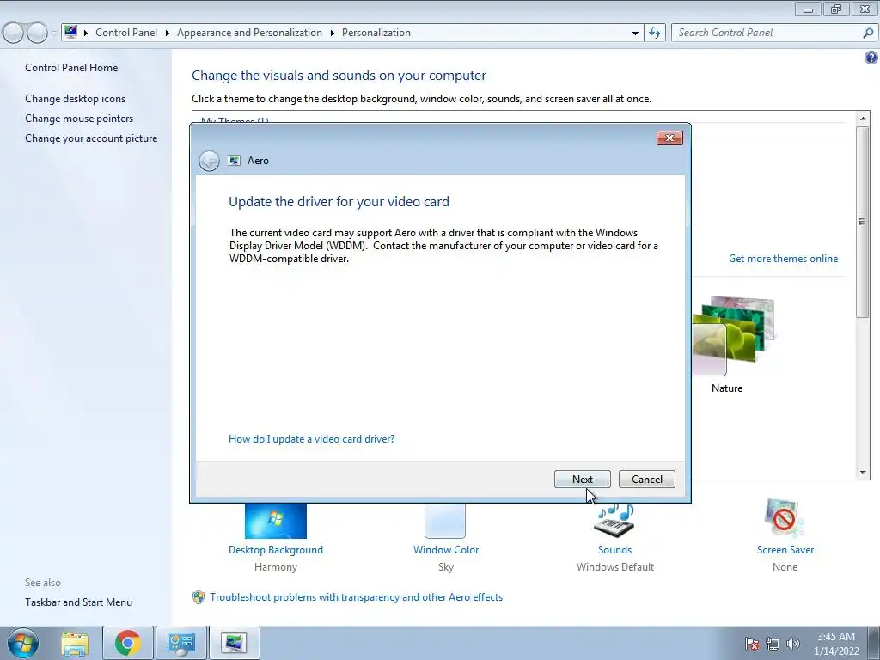Click Get more themes online
Viewport: 880px width, 660px height.
(783, 259)
